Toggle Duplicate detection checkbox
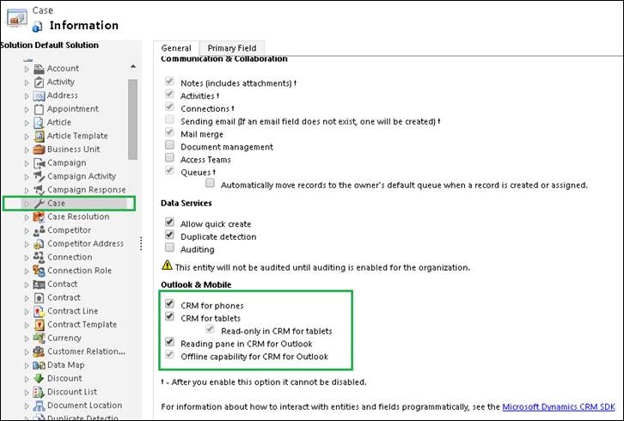624x421 pixels. coord(170,235)
